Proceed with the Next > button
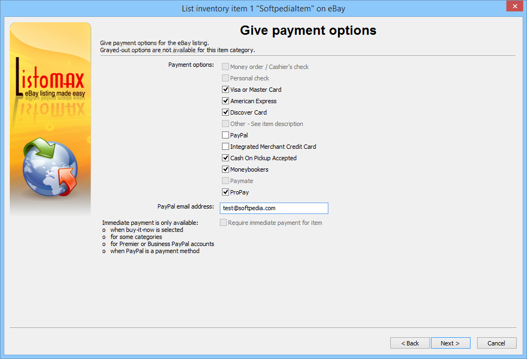Image resolution: width=527 pixels, height=359 pixels. [x=450, y=343]
